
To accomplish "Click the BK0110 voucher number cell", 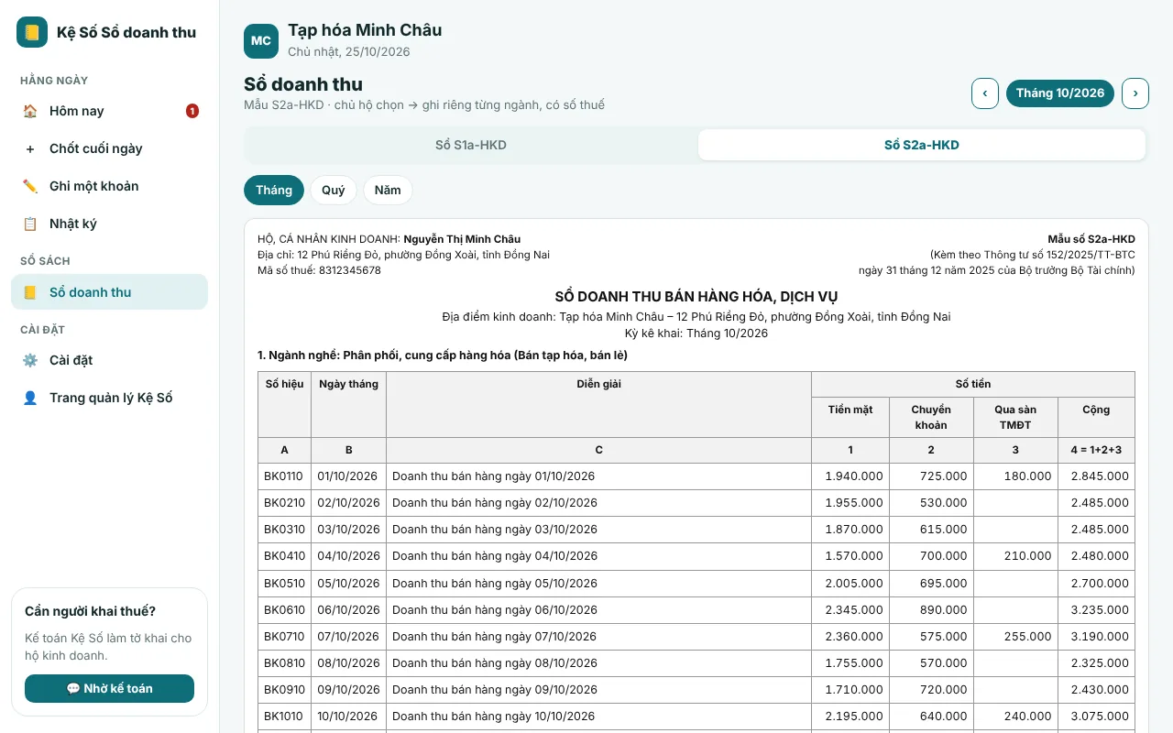I will point(285,476).
